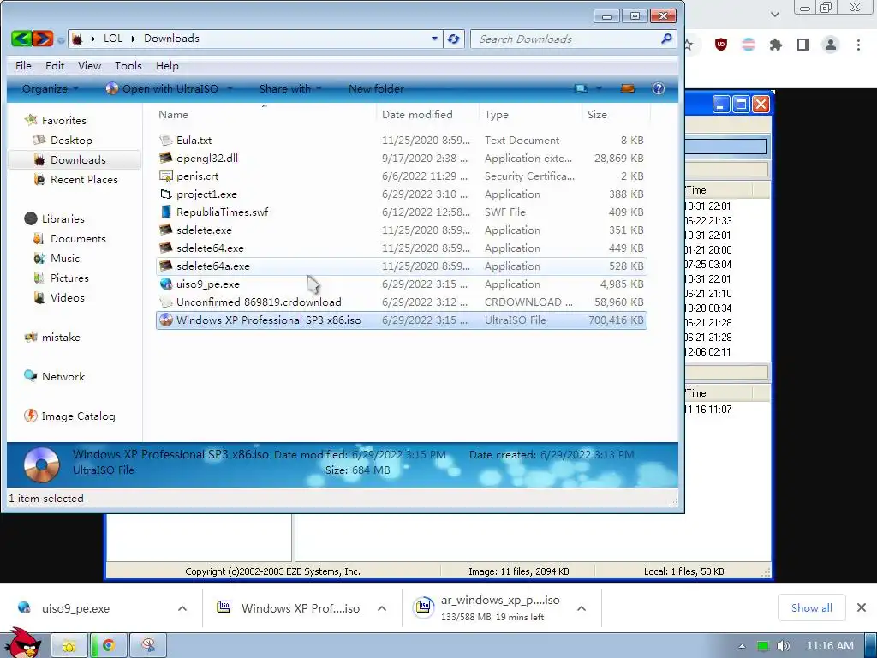Select Recent Places in sidebar
877x658 pixels.
75,179
